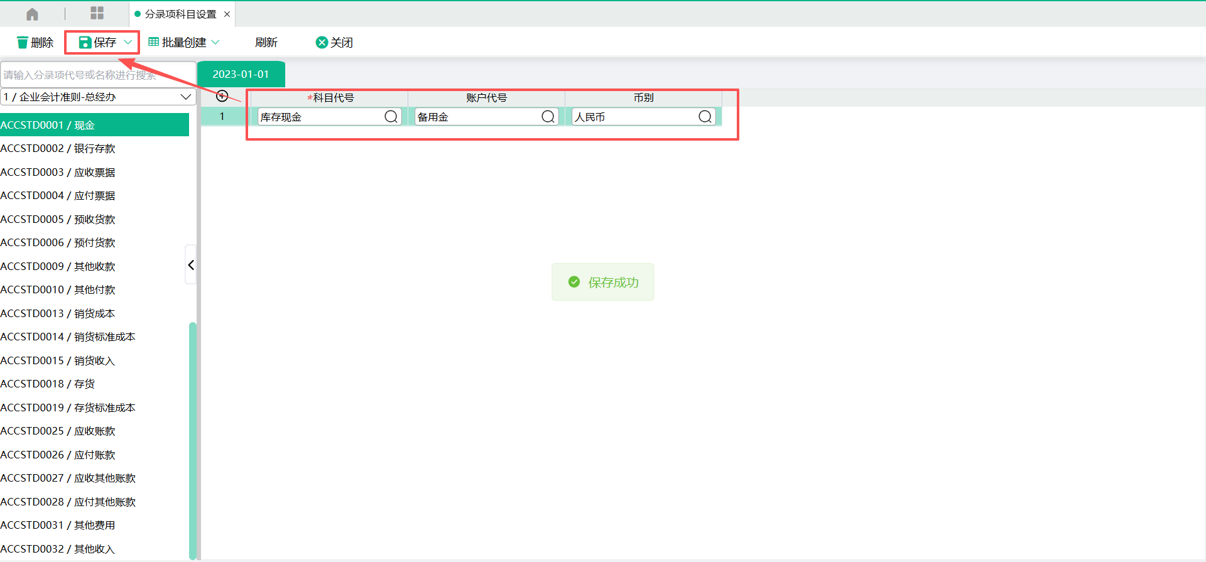Expand the 保存 dropdown arrow
Screen dimensions: 1206x562
128,43
